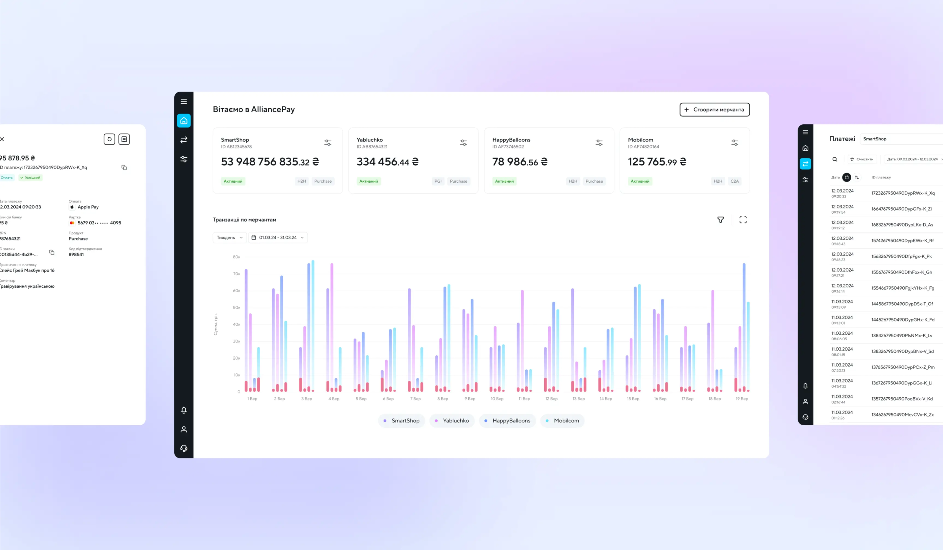Sort payments by Дата column arrows
Screen dimensions: 943x550
(x=857, y=177)
